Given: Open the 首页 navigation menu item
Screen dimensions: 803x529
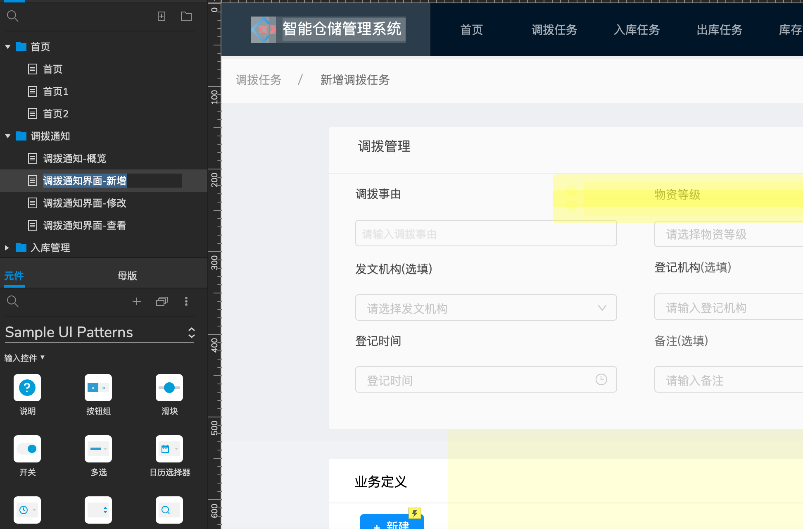Looking at the screenshot, I should (472, 30).
